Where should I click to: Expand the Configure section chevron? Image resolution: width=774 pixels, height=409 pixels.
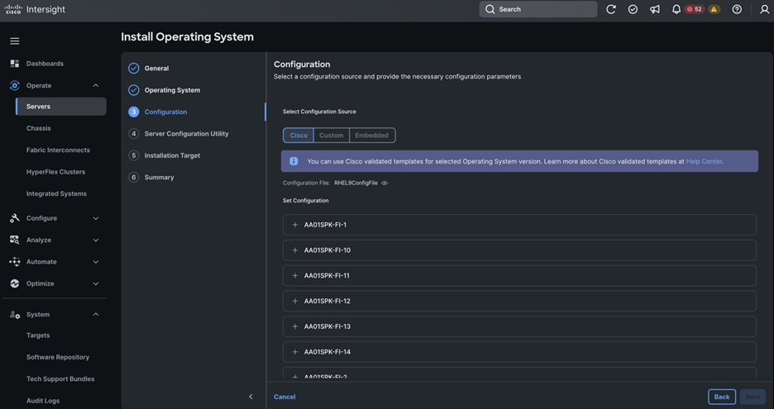[x=96, y=218]
